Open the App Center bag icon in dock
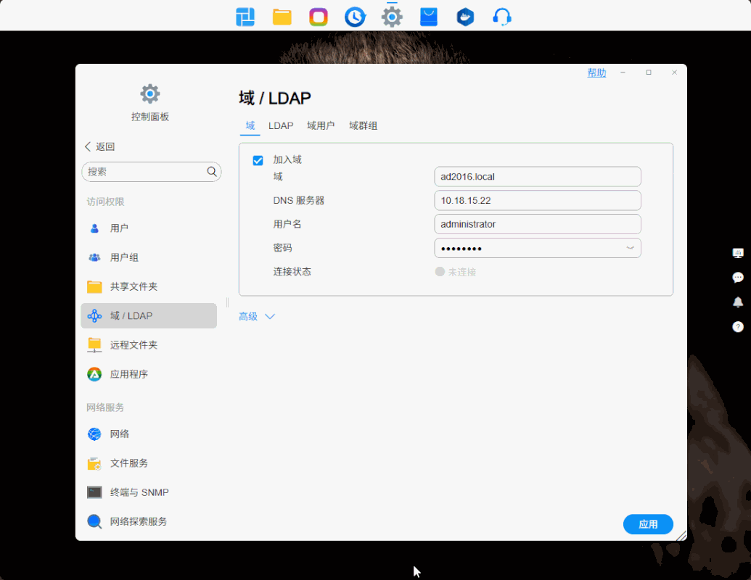751x580 pixels. 429,17
